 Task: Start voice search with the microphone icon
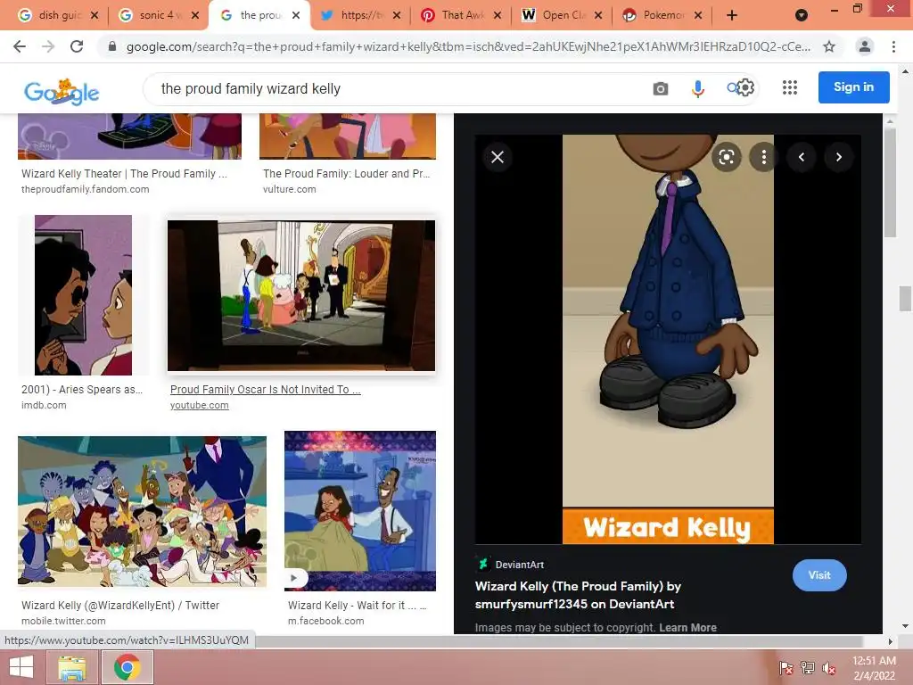[x=697, y=88]
